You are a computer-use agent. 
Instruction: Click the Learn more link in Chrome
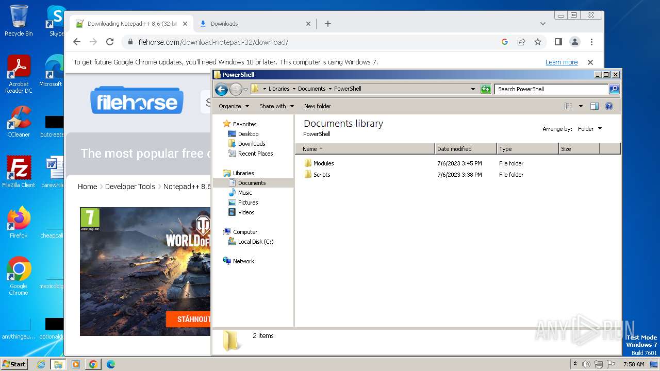[562, 62]
